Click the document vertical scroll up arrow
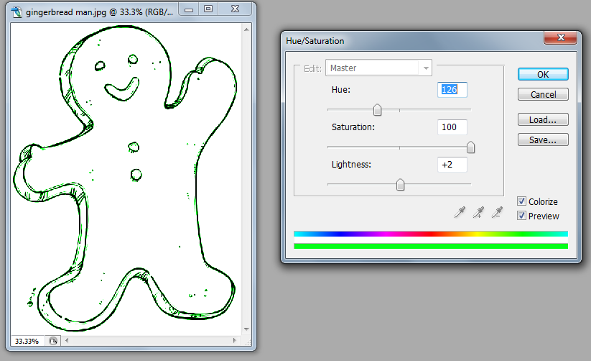This screenshot has height=361, width=591. tap(246, 29)
